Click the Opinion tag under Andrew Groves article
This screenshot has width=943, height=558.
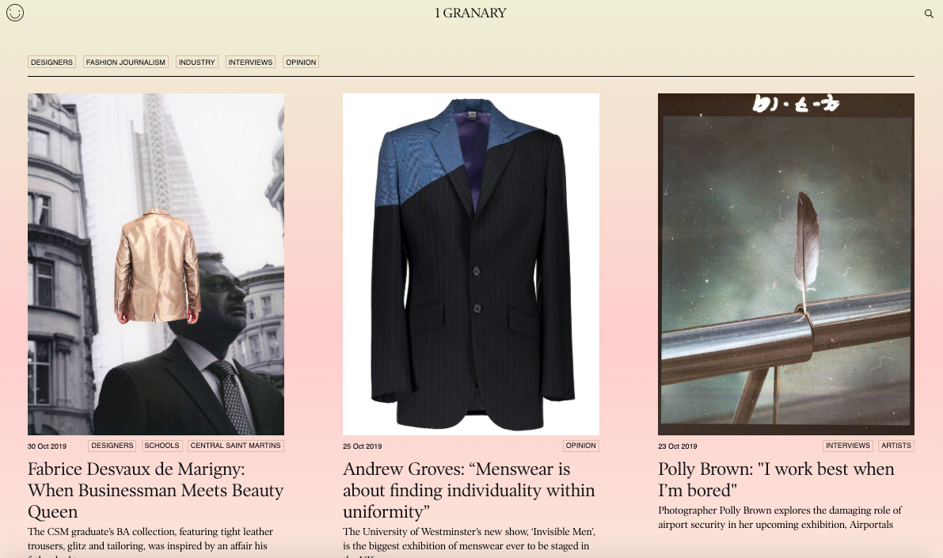pyautogui.click(x=581, y=446)
